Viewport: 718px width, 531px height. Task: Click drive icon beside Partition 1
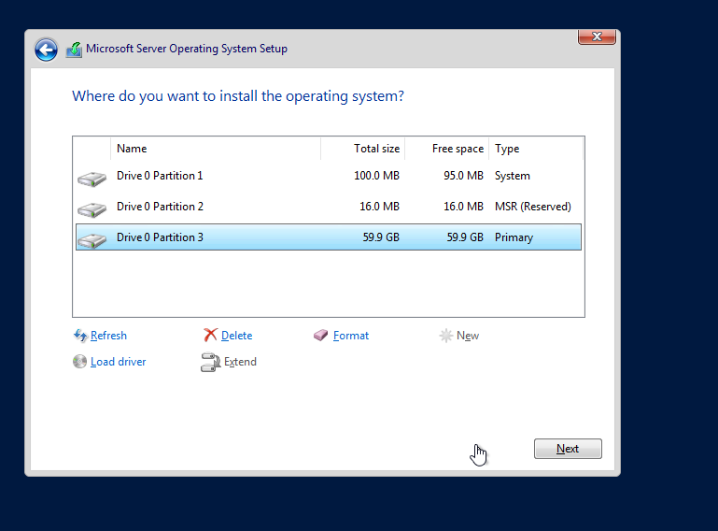[x=92, y=179]
